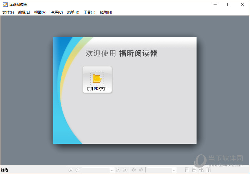Click the Foxit Reader title bar icon
This screenshot has height=174, width=250.
[x=5, y=5]
